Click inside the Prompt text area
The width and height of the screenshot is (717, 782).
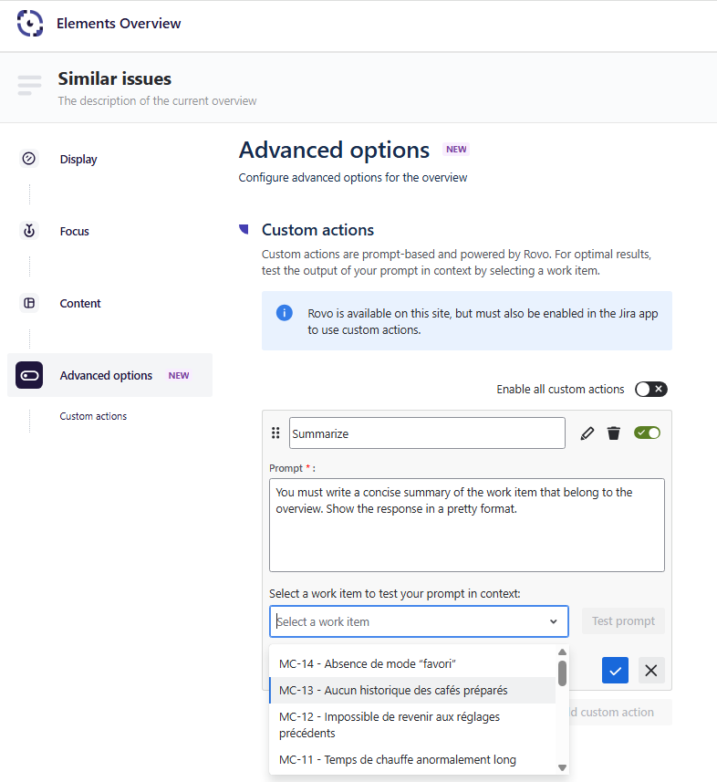click(x=466, y=538)
